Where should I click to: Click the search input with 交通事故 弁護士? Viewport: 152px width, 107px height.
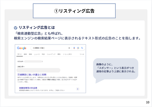tap(49, 48)
